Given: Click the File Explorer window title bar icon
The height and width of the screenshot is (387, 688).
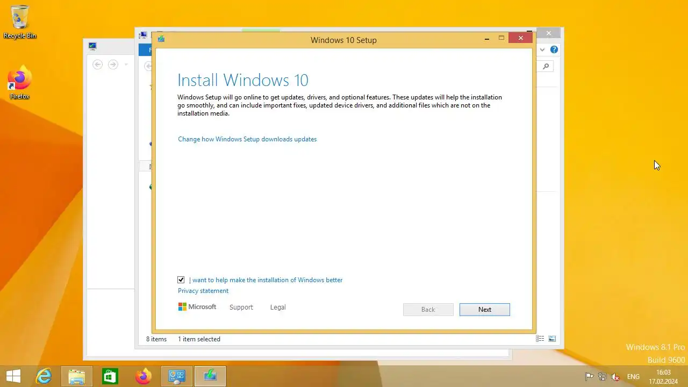Looking at the screenshot, I should click(x=143, y=35).
